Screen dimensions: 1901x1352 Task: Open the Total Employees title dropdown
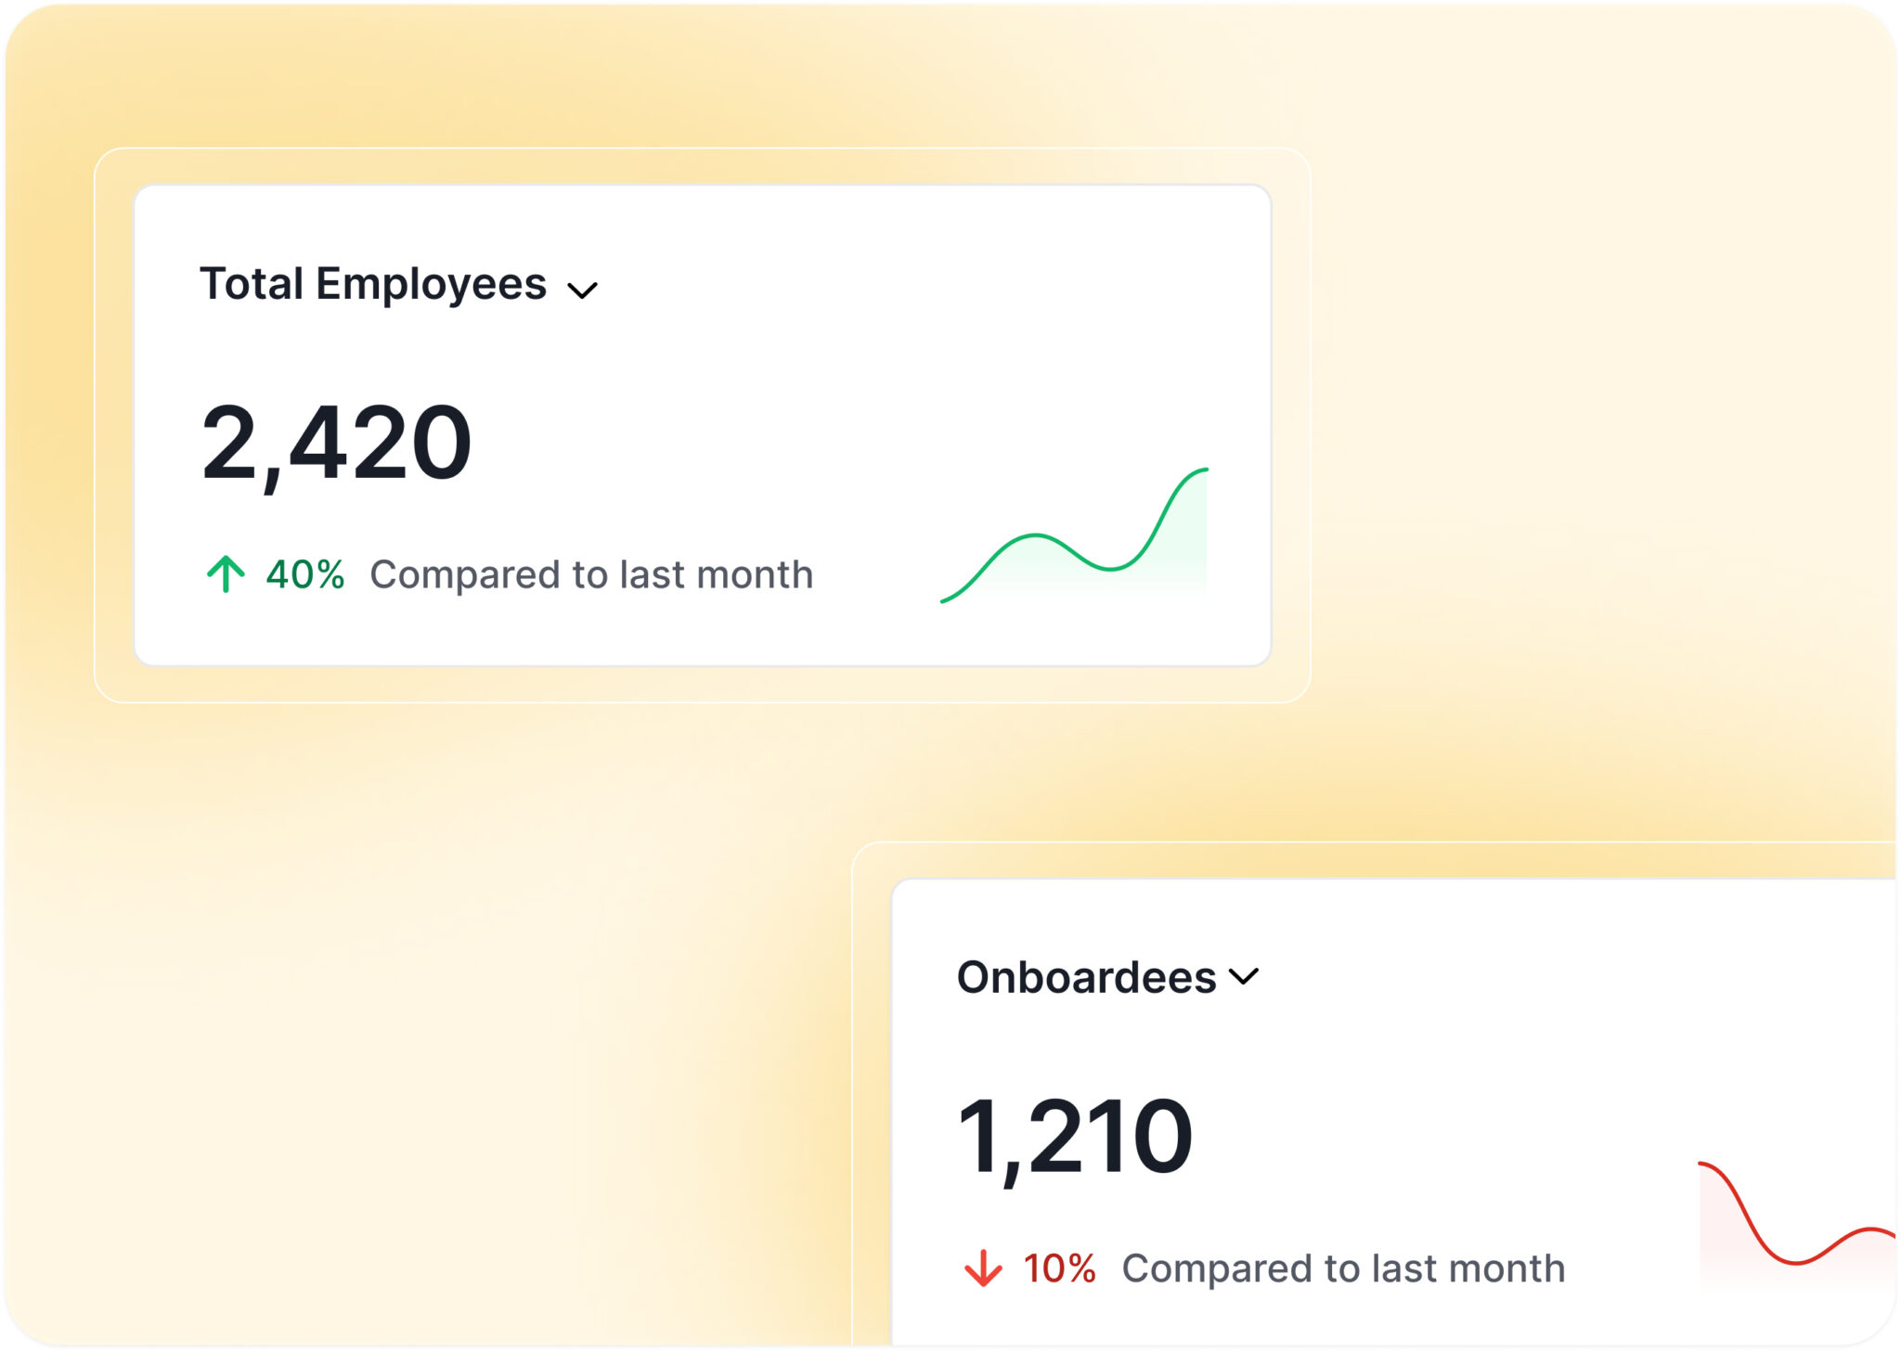tap(373, 284)
